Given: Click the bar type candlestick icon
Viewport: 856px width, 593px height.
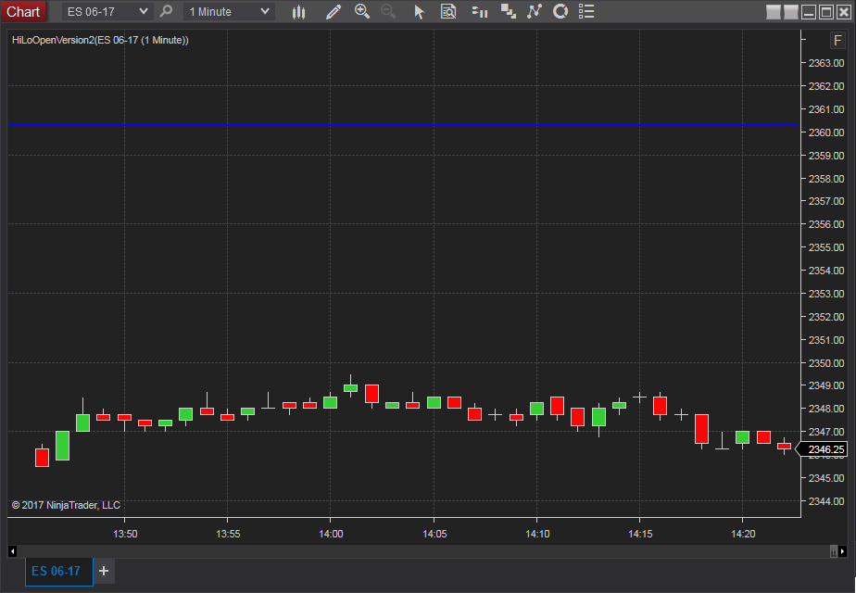Looking at the screenshot, I should click(298, 11).
